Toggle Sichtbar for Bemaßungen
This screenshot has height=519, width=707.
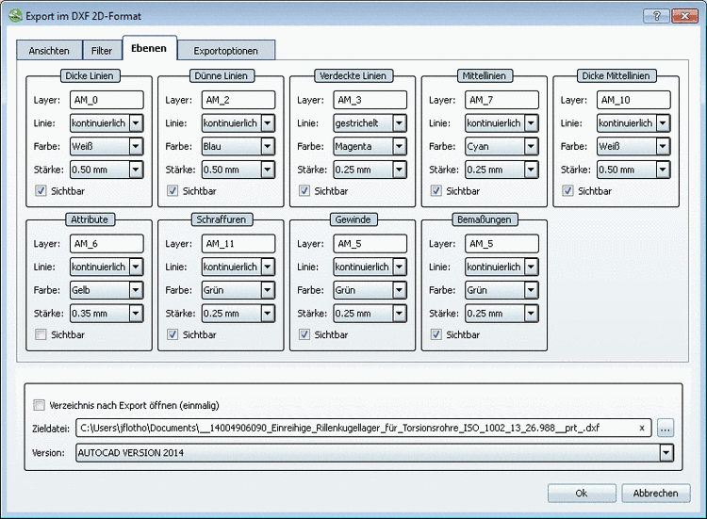click(x=436, y=334)
